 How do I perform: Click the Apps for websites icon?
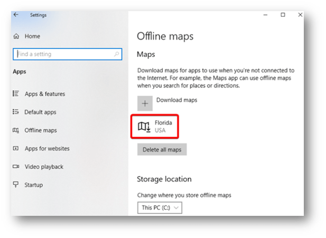[16, 148]
